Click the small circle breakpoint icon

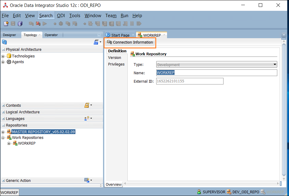pyautogui.click(x=55, y=24)
